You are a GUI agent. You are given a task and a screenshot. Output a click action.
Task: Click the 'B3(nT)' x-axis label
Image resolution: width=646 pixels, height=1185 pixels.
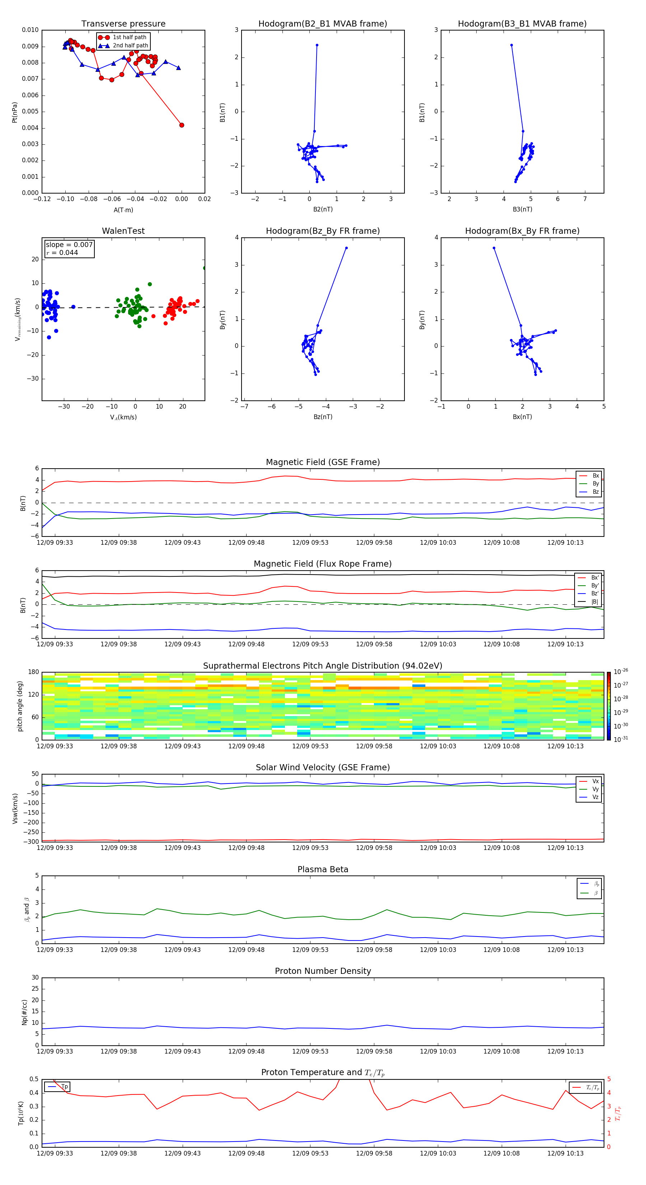coord(522,209)
